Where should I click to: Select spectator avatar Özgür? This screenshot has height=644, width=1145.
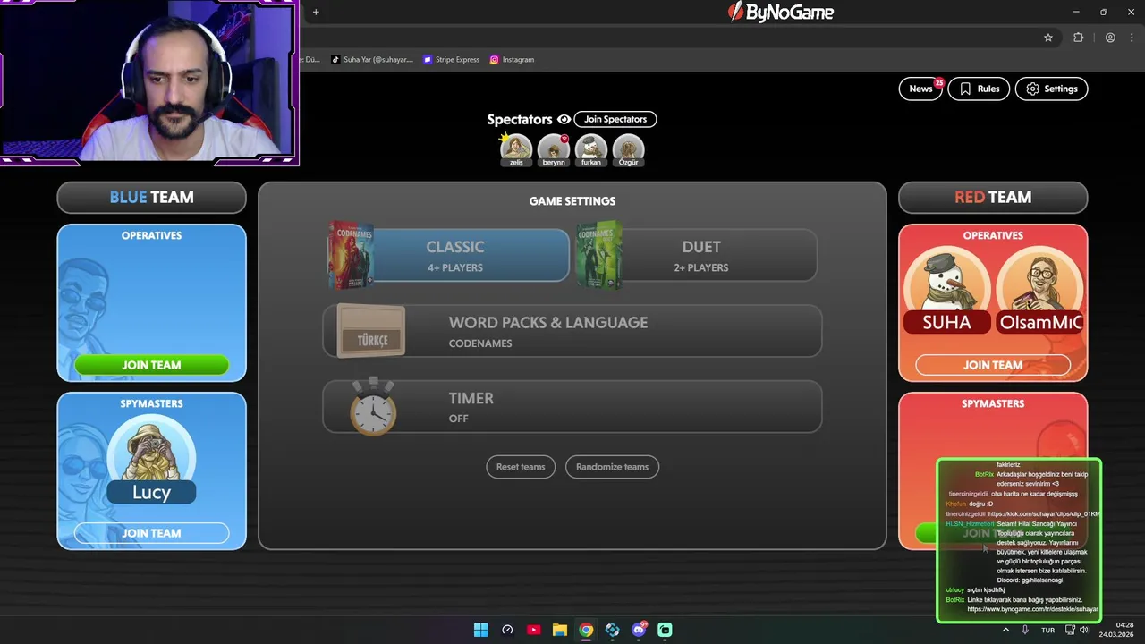click(x=629, y=149)
